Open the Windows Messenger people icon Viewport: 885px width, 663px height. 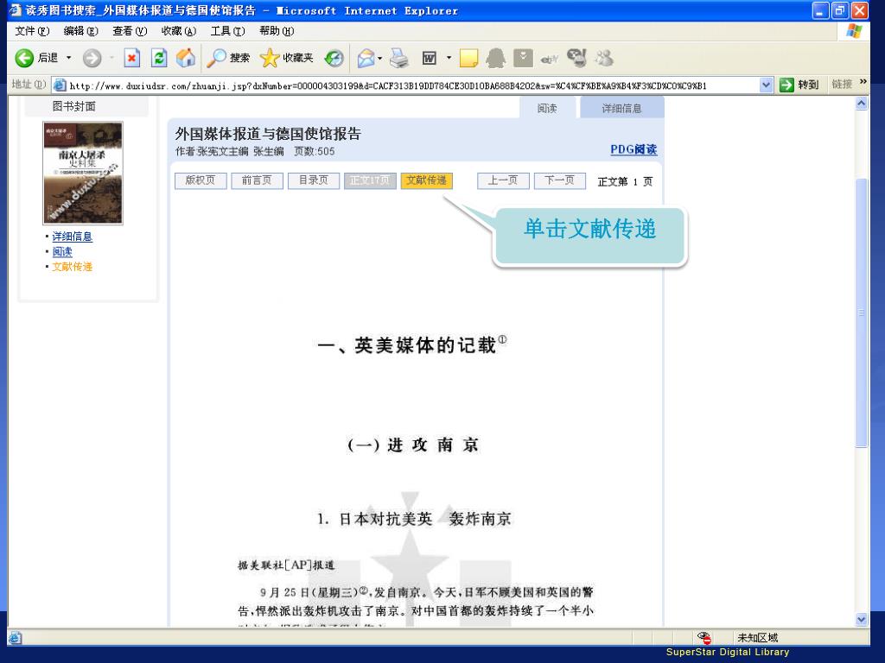click(x=604, y=58)
